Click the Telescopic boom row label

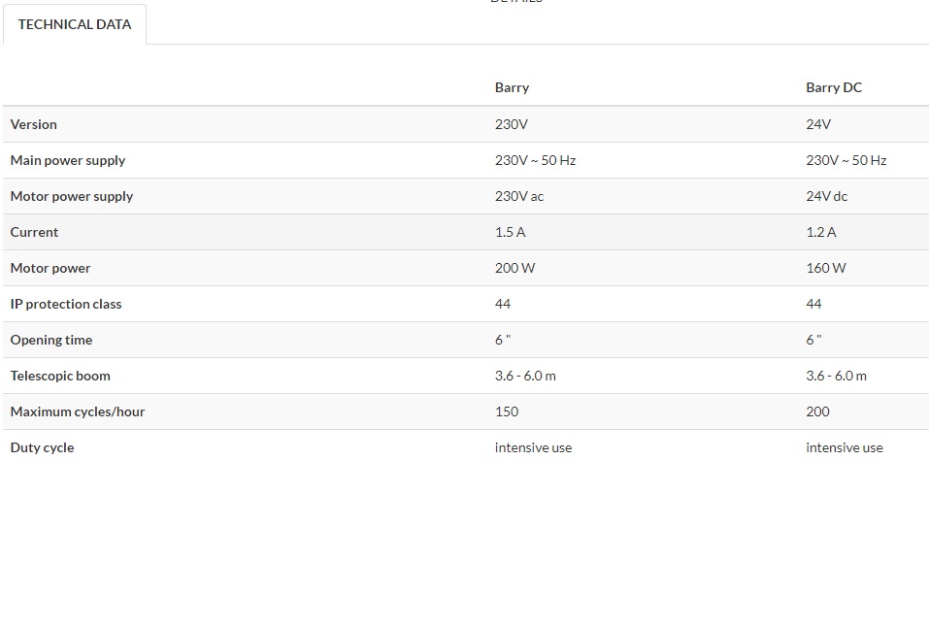[60, 376]
